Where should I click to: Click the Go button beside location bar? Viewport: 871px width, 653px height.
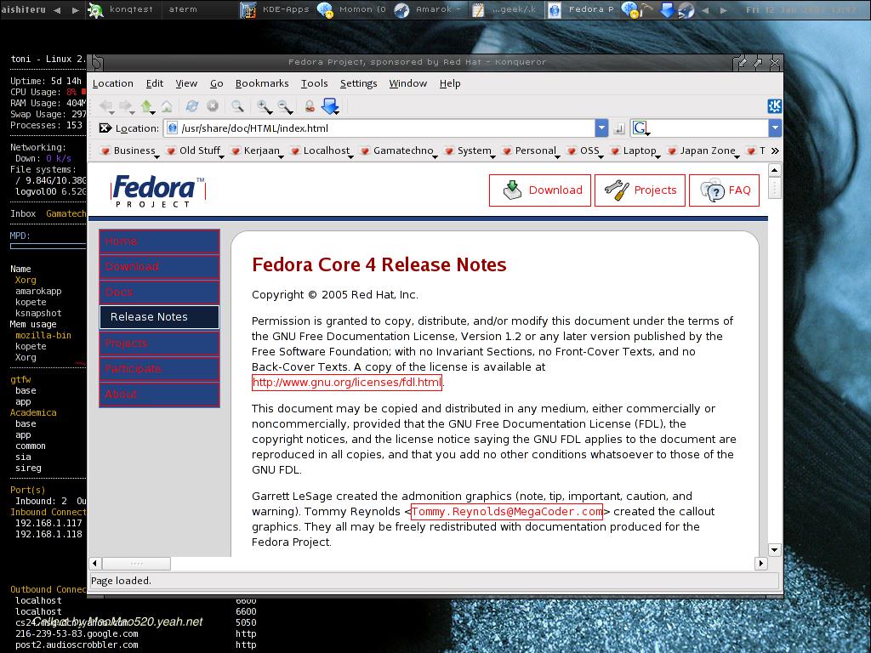619,128
